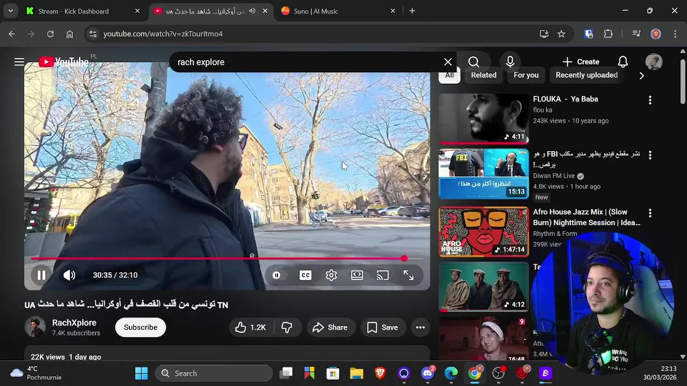The width and height of the screenshot is (687, 386).
Task: Open RachXplore channel avatar
Action: [35, 328]
